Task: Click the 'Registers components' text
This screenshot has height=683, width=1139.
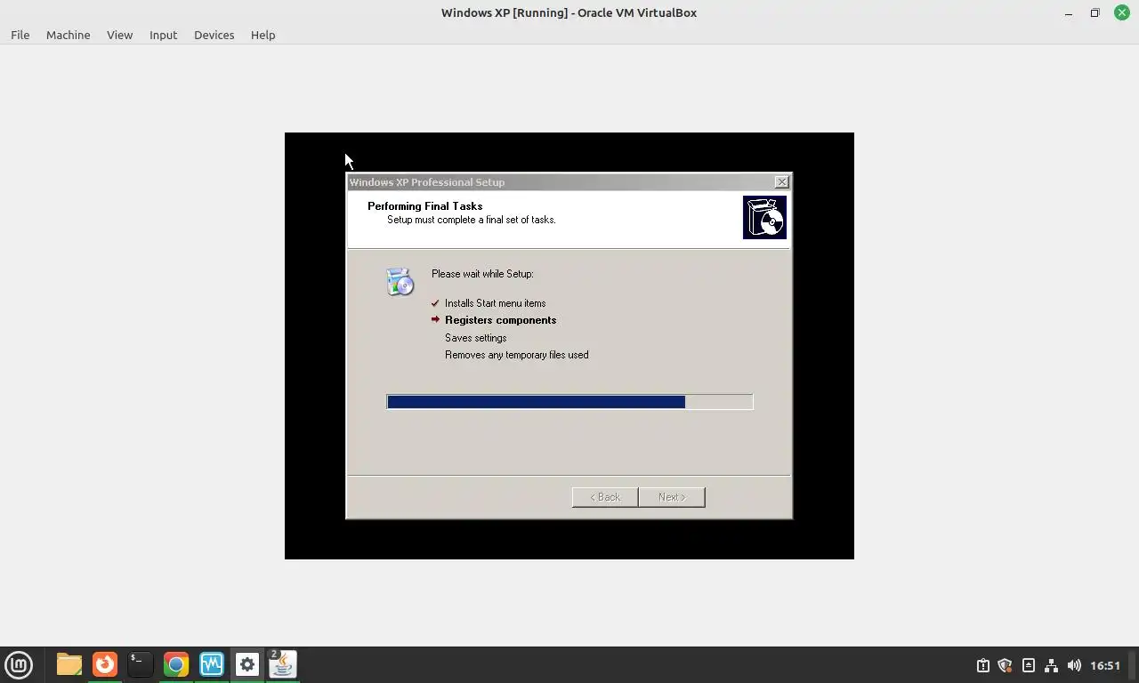Action: [500, 320]
